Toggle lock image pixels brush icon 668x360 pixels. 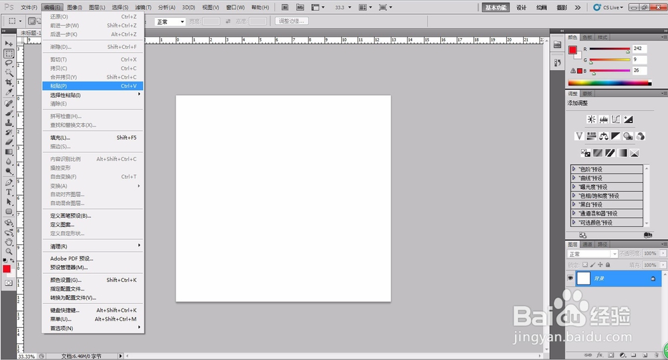593,265
